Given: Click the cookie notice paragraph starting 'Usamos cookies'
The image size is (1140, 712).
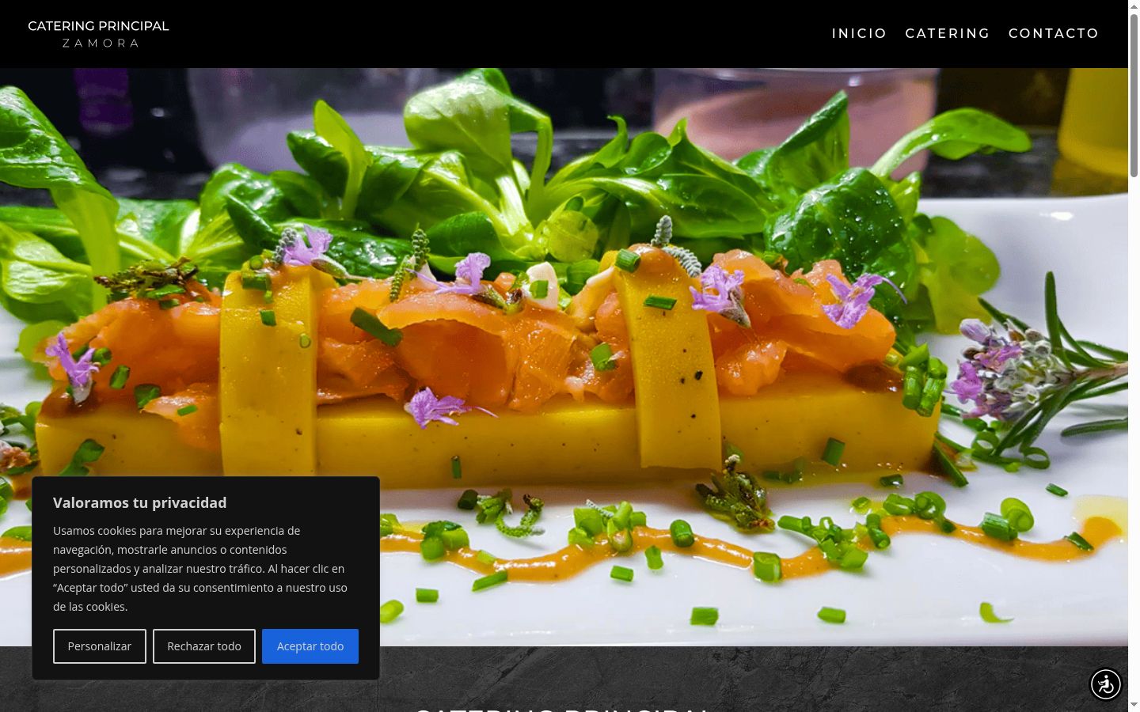Looking at the screenshot, I should point(200,569).
